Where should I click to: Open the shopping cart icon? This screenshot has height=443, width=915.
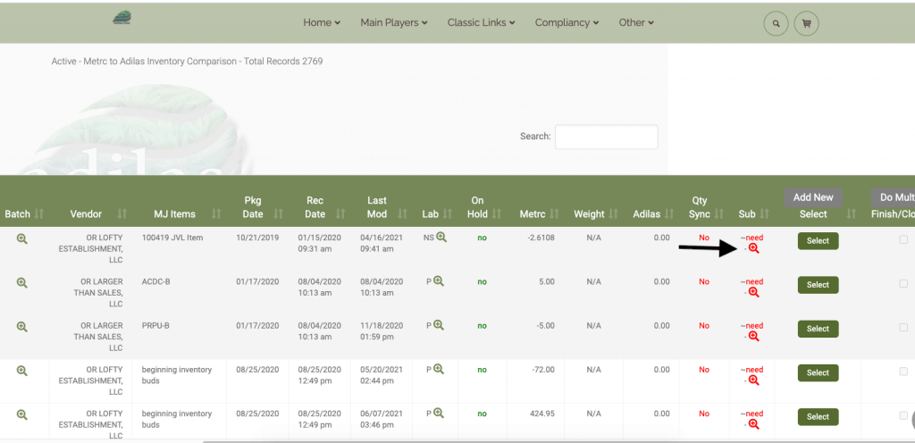807,24
